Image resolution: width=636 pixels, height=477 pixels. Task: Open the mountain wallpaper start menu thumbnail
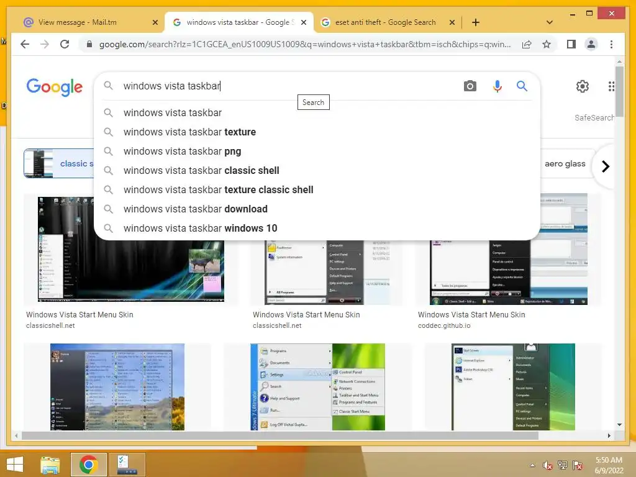tap(117, 387)
